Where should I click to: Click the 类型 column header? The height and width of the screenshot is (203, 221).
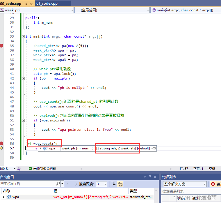tap(141, 191)
